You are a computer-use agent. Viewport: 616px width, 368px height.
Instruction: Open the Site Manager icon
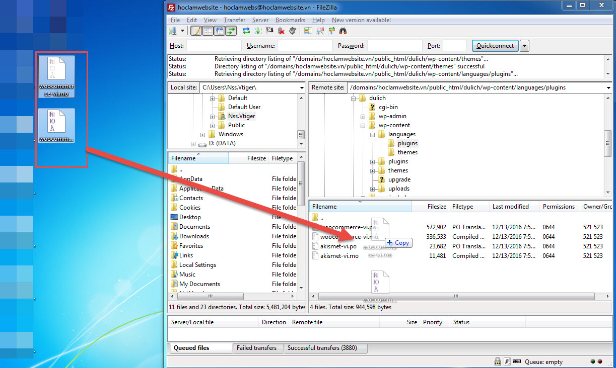coord(173,31)
